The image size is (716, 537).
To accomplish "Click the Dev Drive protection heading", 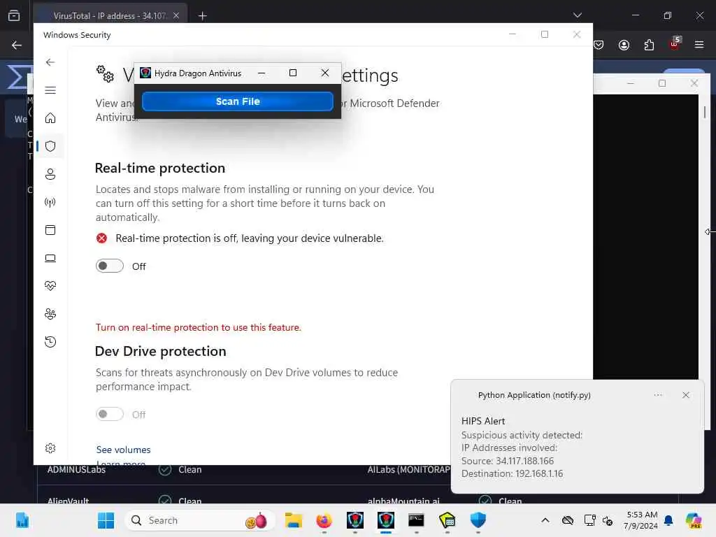I will (160, 351).
